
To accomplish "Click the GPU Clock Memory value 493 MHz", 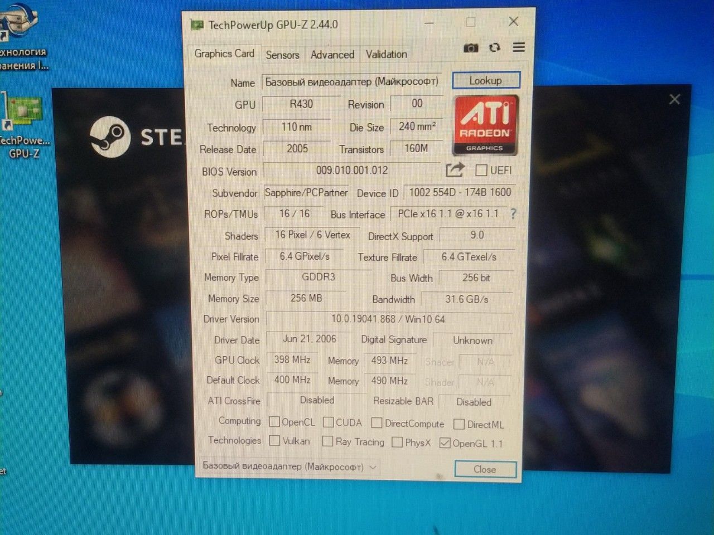I will click(389, 361).
